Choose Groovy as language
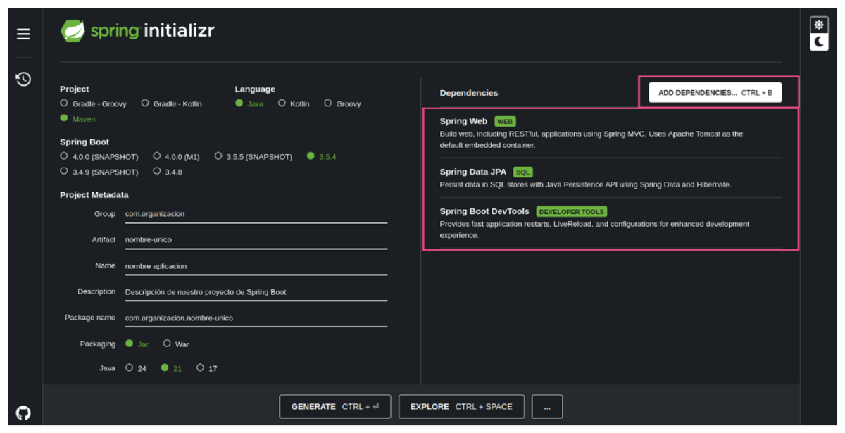 pyautogui.click(x=342, y=103)
